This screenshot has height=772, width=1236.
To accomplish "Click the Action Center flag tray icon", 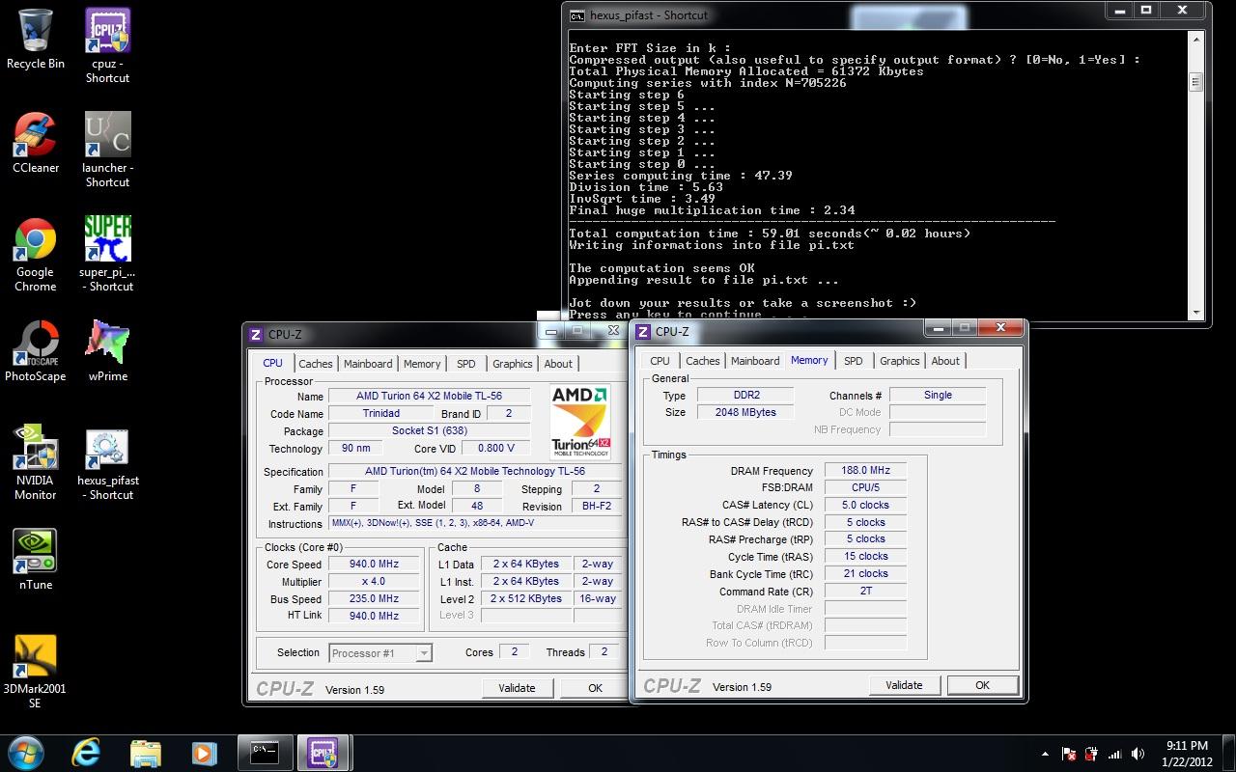I will 1070,754.
